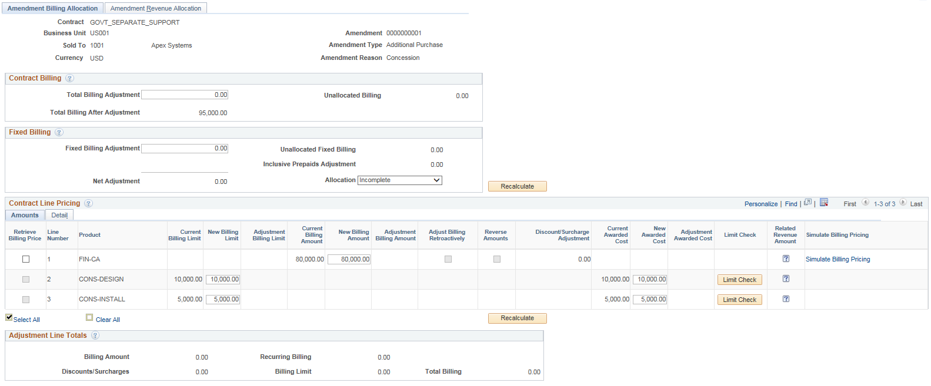Open amendment number 0000000001 link
This screenshot has height=386, width=931.
pyautogui.click(x=404, y=33)
